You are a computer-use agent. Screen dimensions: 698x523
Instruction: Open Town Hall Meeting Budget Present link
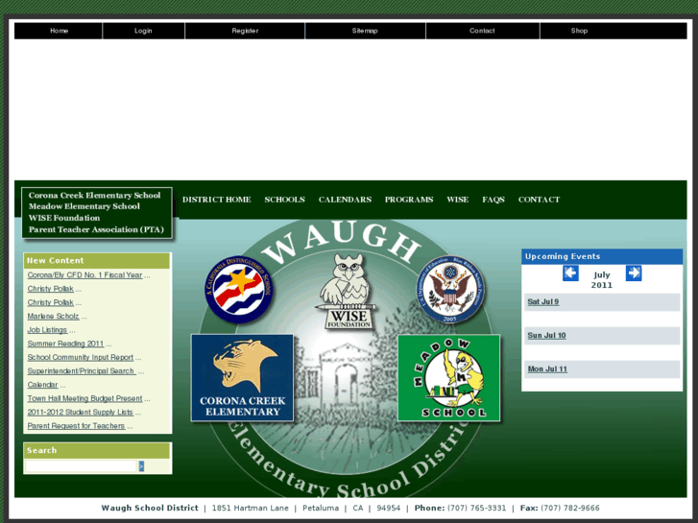click(85, 398)
